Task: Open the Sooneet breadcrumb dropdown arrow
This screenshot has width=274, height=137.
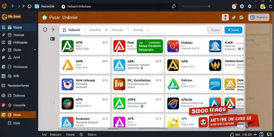Action: (148, 30)
